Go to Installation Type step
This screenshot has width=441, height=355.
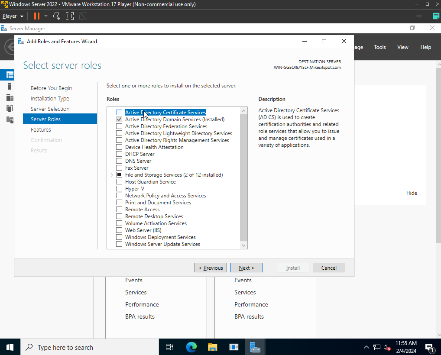[x=50, y=98]
